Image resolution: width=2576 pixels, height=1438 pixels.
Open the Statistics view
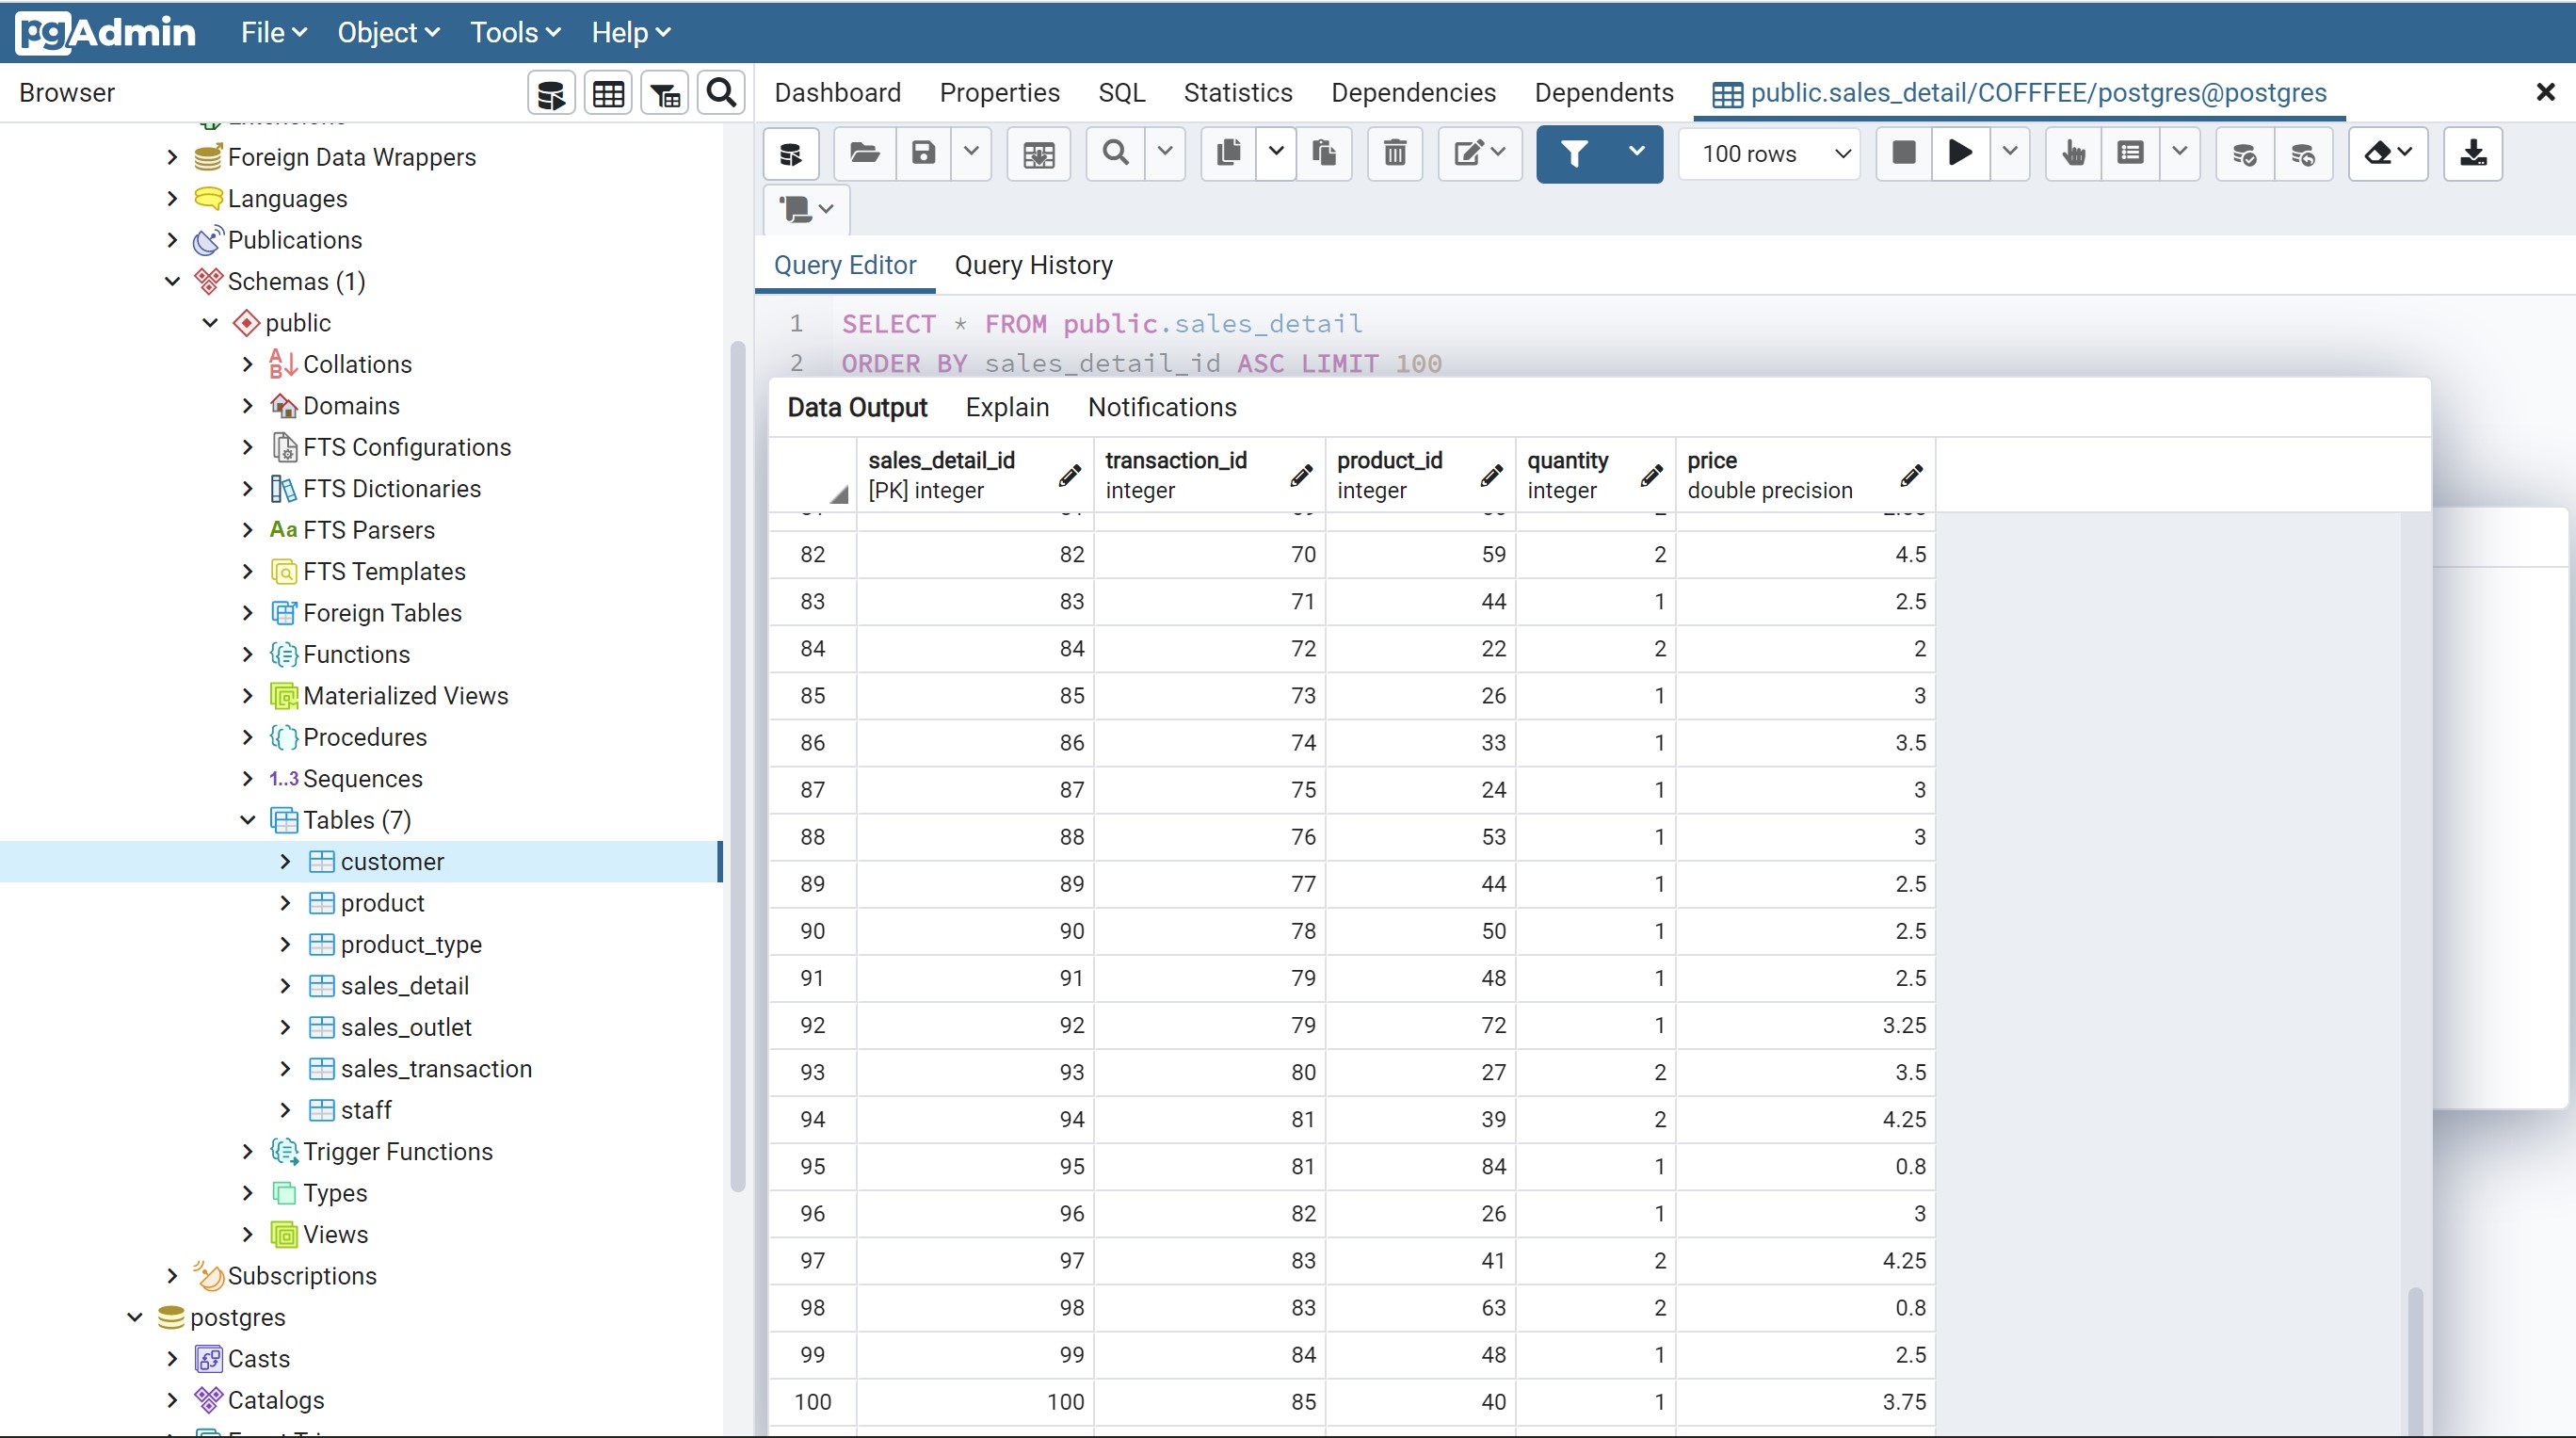point(1238,92)
